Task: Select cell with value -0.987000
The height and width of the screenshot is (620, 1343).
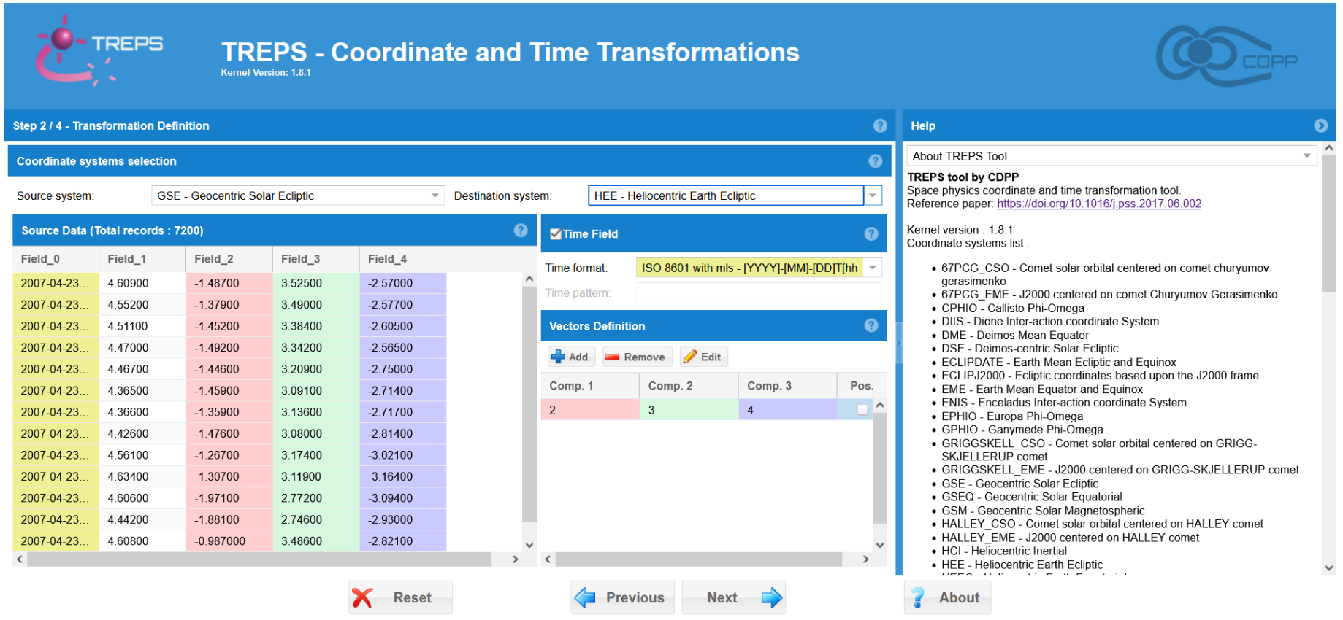Action: click(229, 541)
